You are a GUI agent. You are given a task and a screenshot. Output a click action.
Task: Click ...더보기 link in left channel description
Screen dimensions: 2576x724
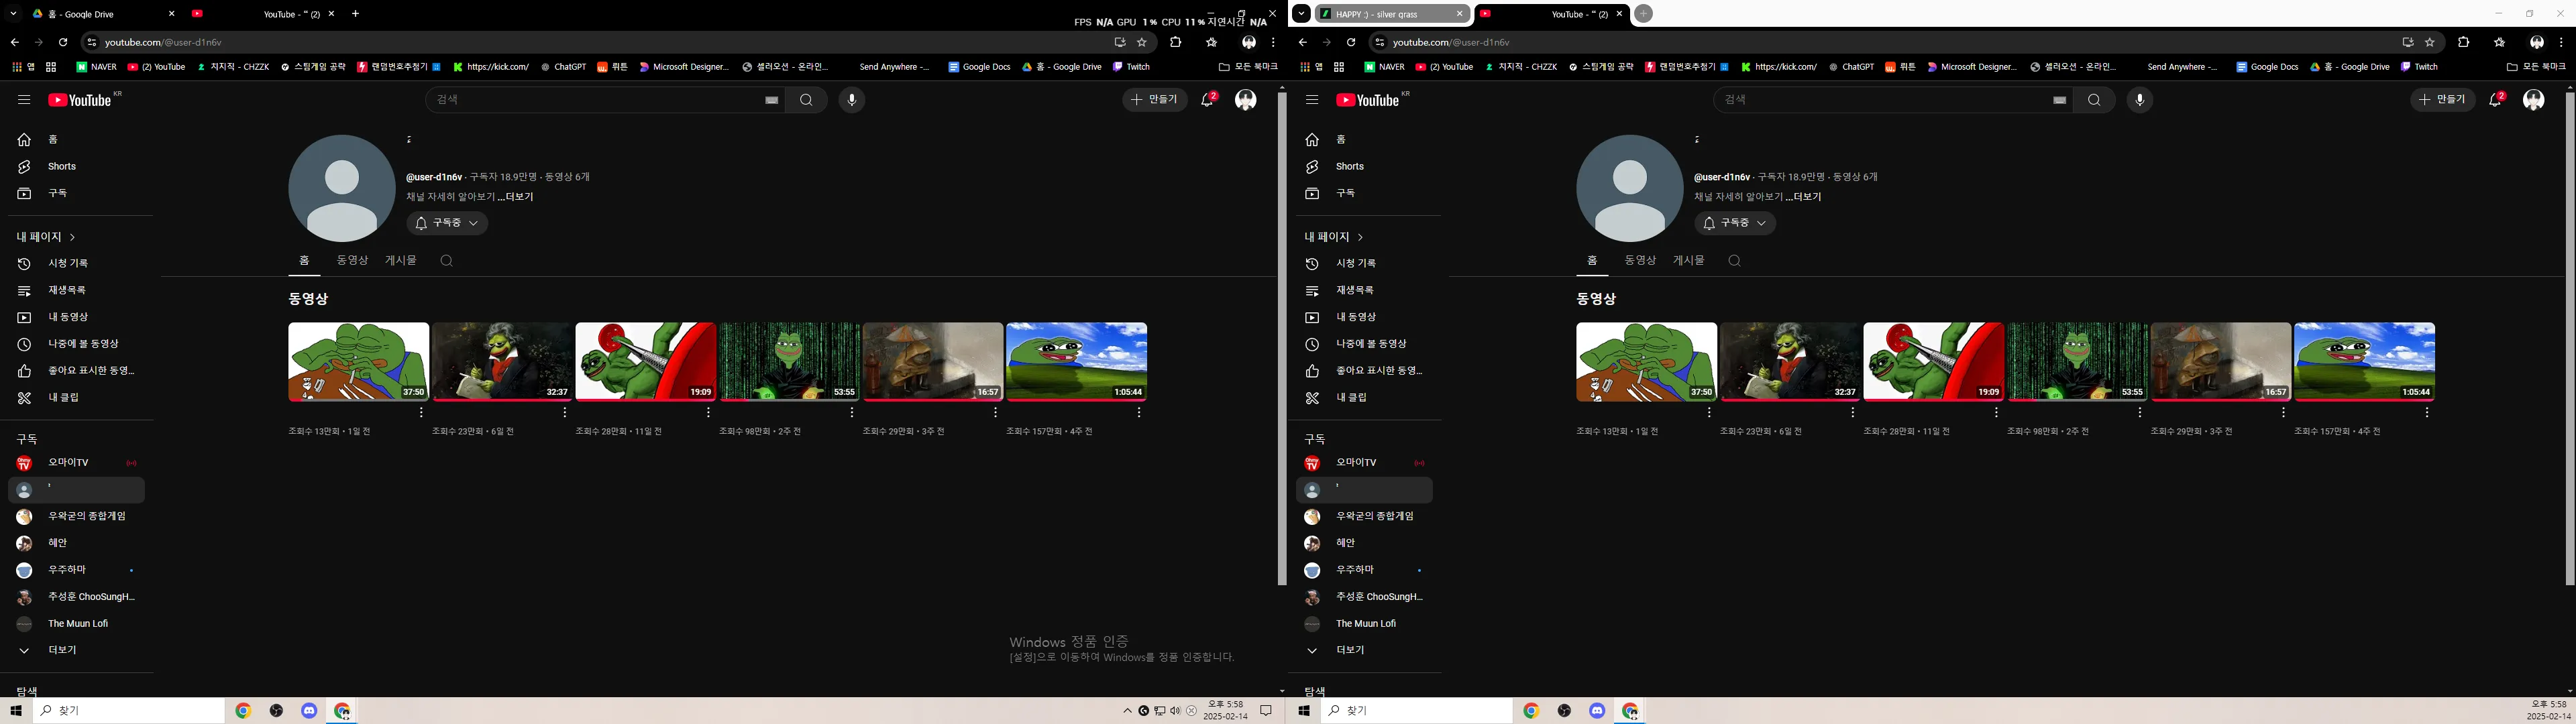(x=516, y=197)
